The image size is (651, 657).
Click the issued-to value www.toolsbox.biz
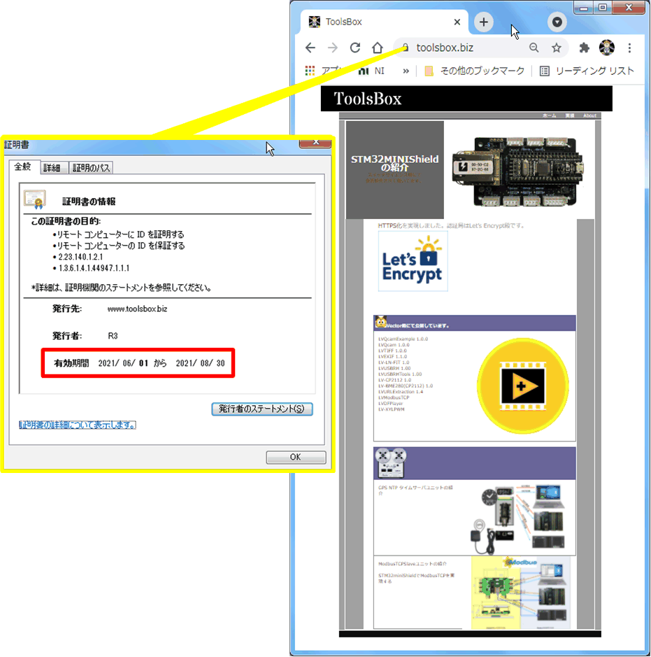pyautogui.click(x=137, y=309)
